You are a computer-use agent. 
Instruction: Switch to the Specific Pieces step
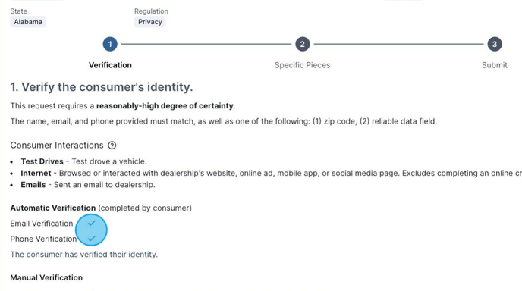pyautogui.click(x=302, y=65)
